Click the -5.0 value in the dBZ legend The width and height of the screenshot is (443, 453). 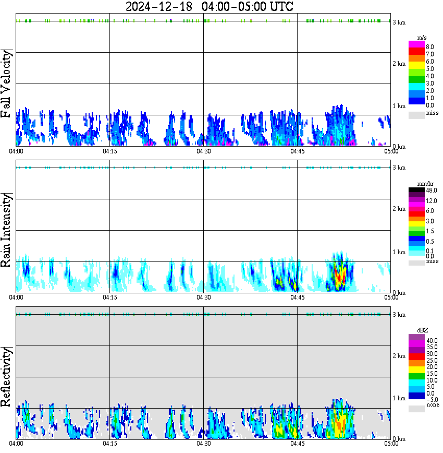[x=432, y=400]
